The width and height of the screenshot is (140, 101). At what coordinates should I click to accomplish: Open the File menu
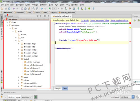(2, 5)
